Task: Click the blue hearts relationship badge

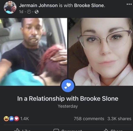Action: [68, 86]
